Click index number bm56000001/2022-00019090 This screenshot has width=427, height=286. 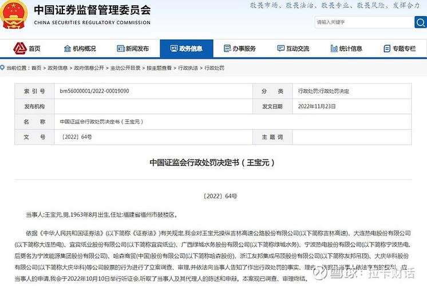94,91
